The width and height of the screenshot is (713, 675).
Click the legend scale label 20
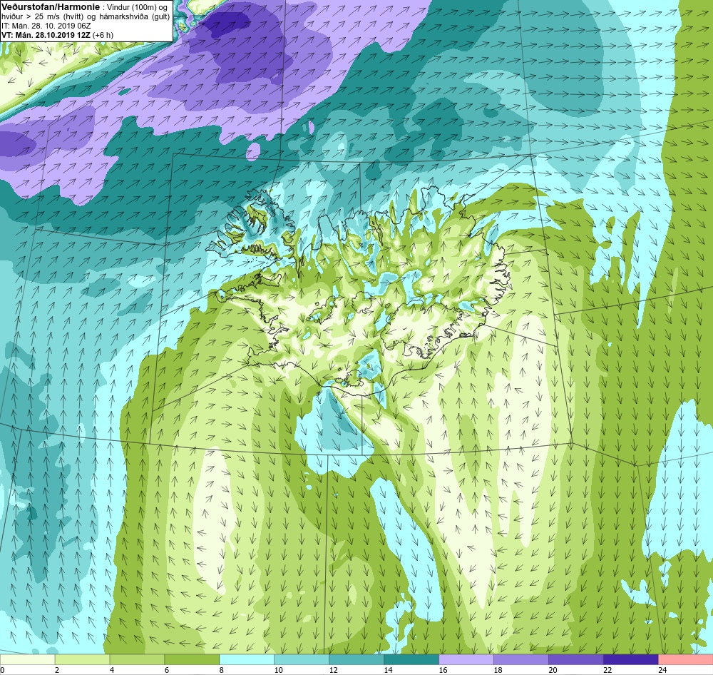553,670
